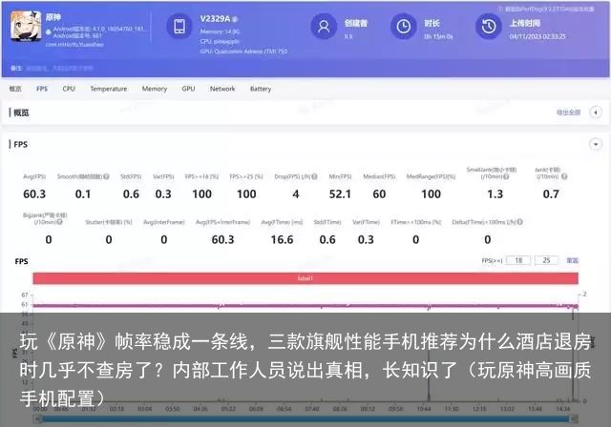
Task: Click the Avg(FPS+InterFrame) value 60.3
Action: point(222,239)
